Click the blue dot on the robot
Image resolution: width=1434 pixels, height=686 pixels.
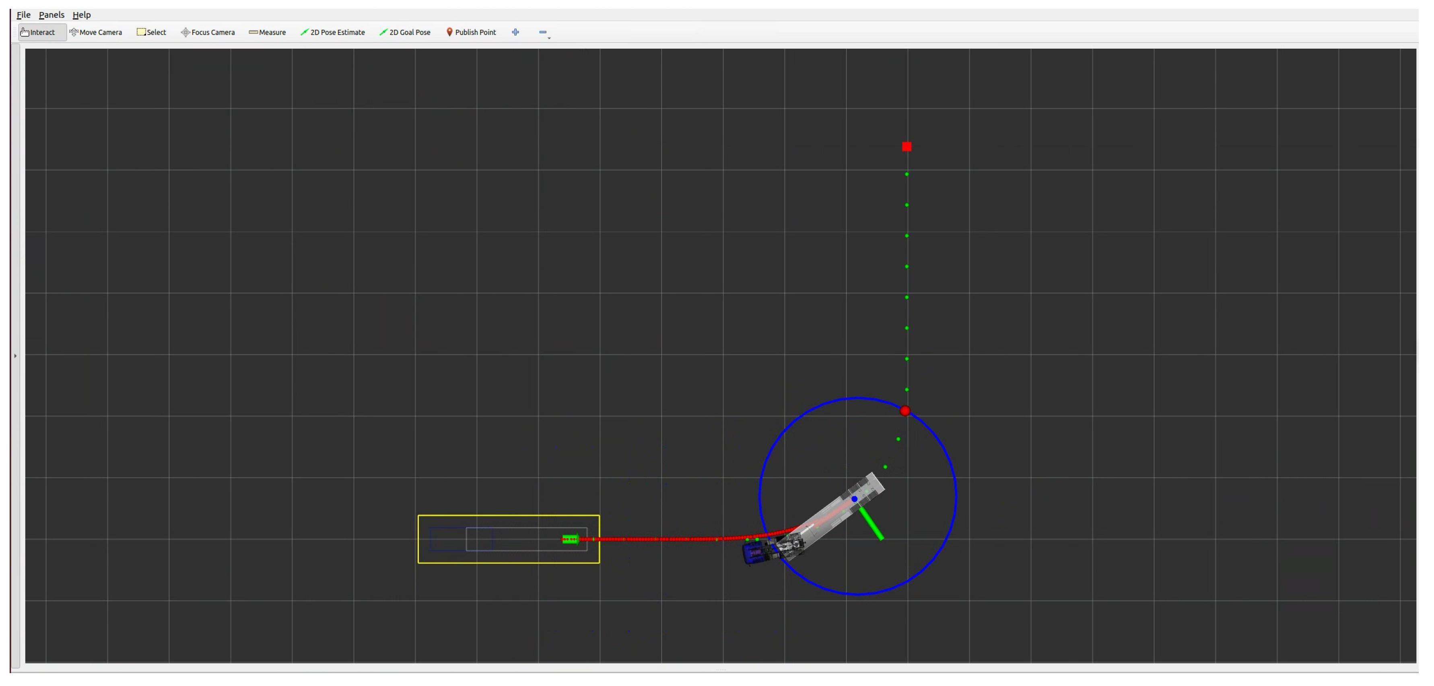click(x=855, y=499)
